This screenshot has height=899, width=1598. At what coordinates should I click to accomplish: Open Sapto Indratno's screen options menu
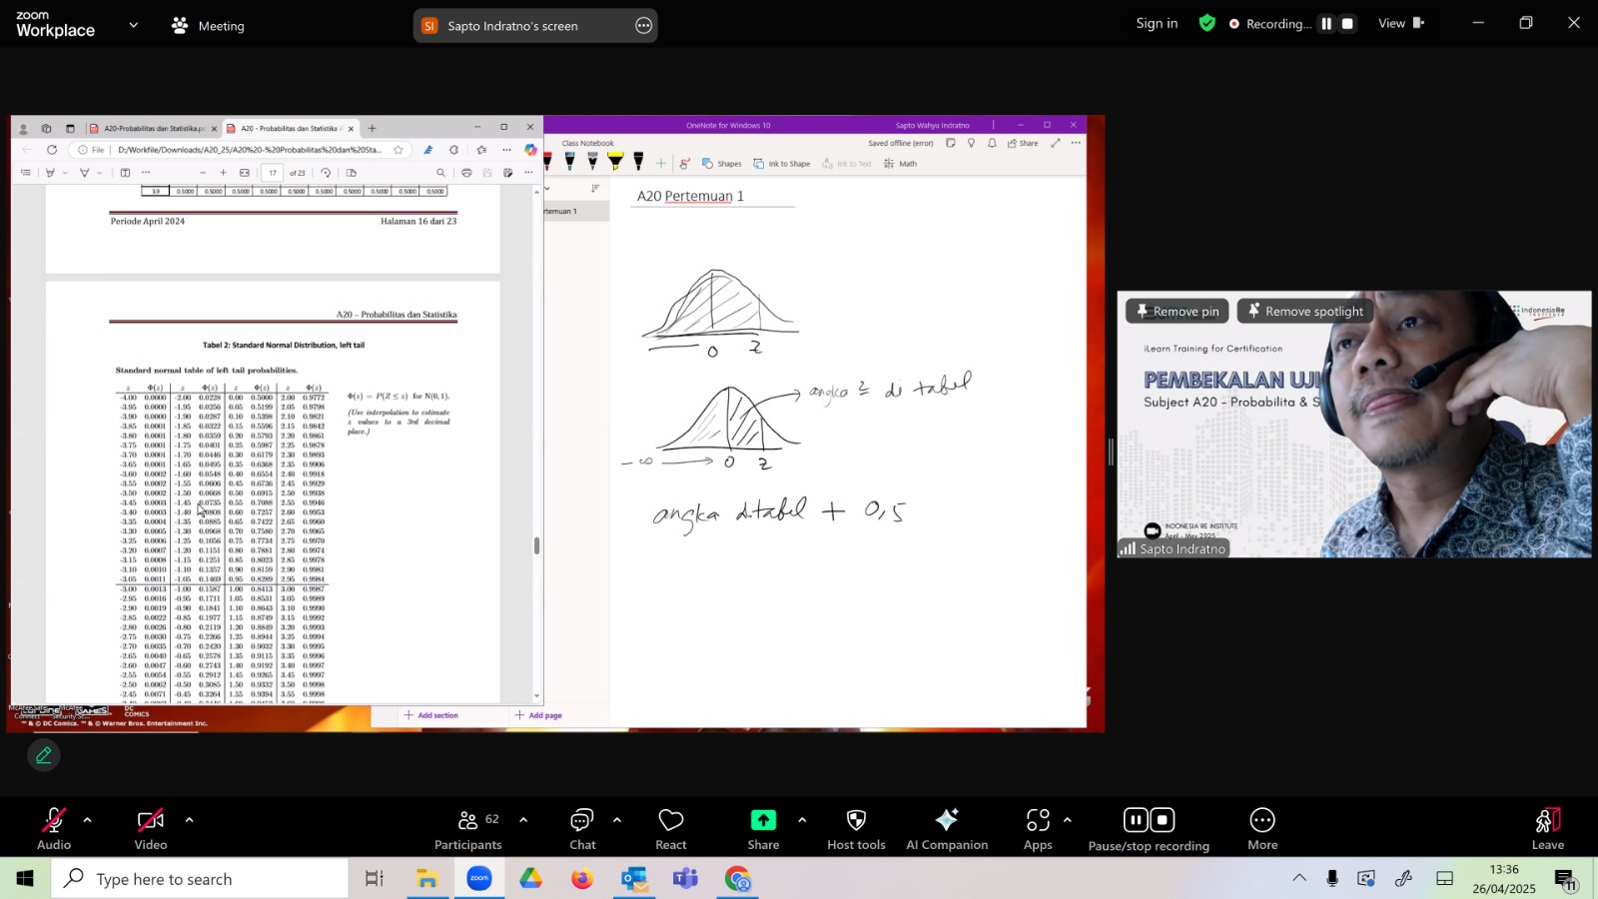point(643,26)
